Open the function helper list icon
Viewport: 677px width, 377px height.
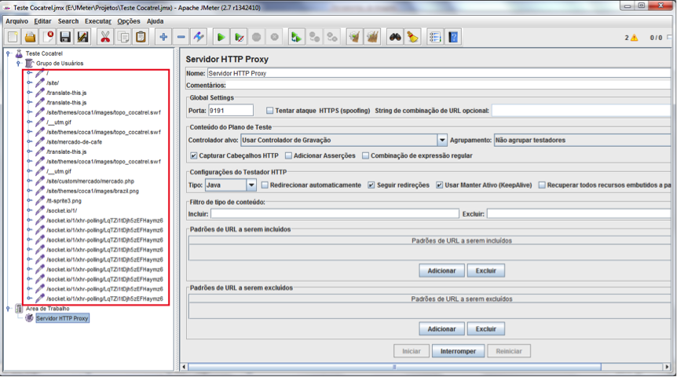[x=435, y=37]
